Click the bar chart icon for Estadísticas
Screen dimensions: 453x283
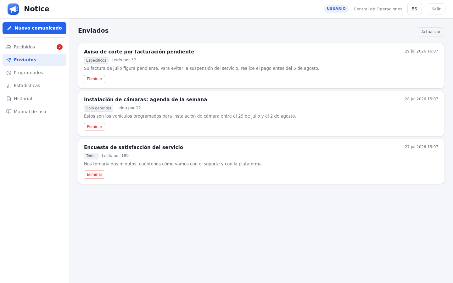(9, 86)
